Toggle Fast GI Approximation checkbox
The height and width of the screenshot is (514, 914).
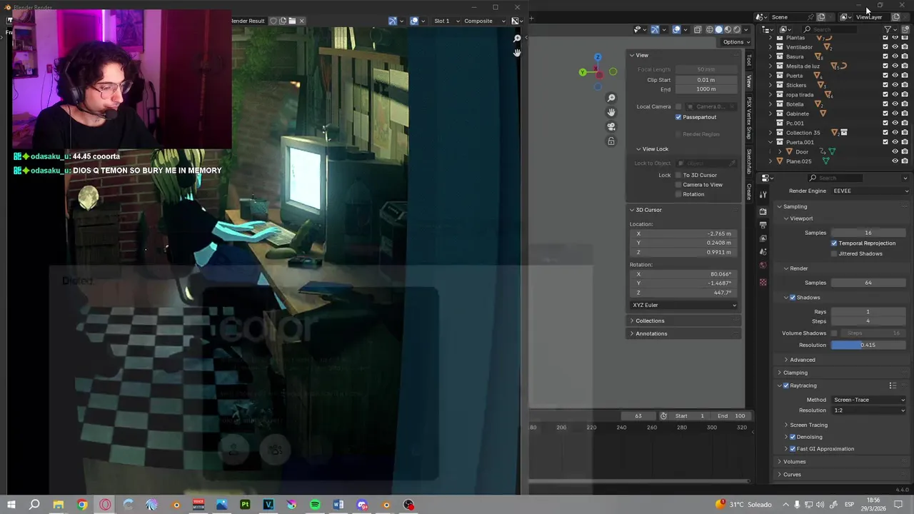[x=793, y=449]
